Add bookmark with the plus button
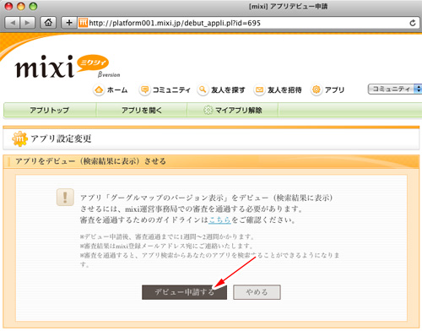This screenshot has width=422, height=331. click(x=69, y=23)
